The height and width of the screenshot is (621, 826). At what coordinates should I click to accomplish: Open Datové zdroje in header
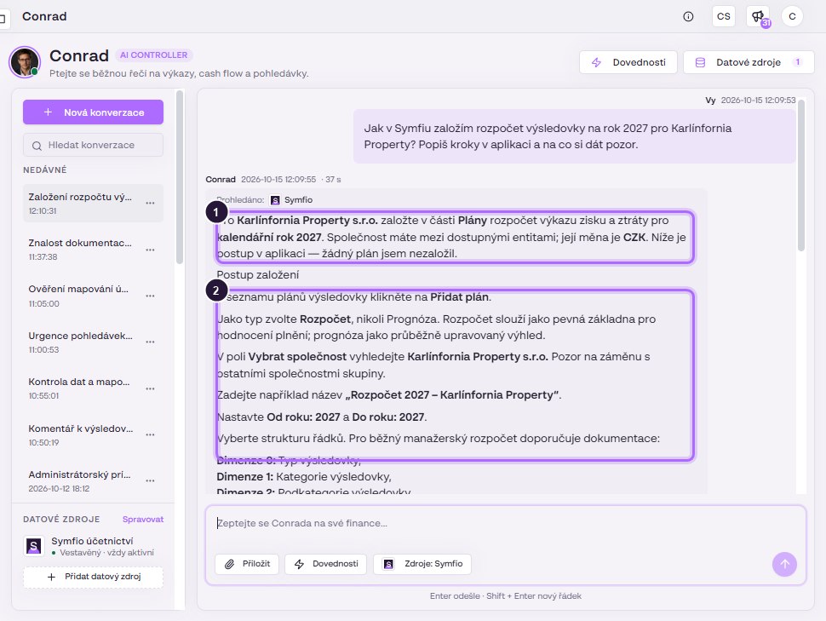pos(749,62)
